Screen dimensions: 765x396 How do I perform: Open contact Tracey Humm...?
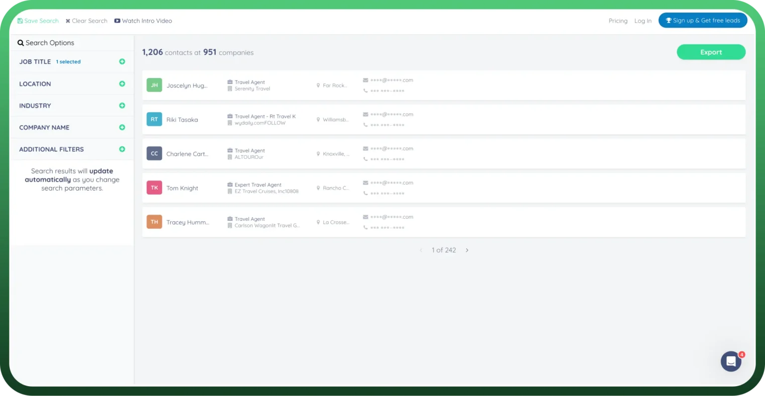tap(188, 222)
